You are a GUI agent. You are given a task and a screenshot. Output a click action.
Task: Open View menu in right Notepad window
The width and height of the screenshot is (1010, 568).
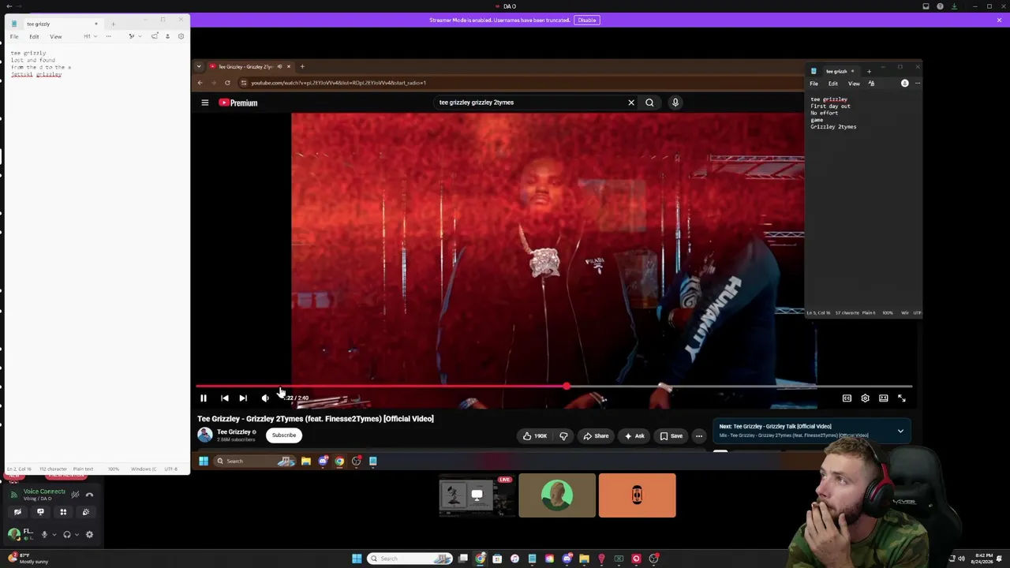click(x=854, y=84)
